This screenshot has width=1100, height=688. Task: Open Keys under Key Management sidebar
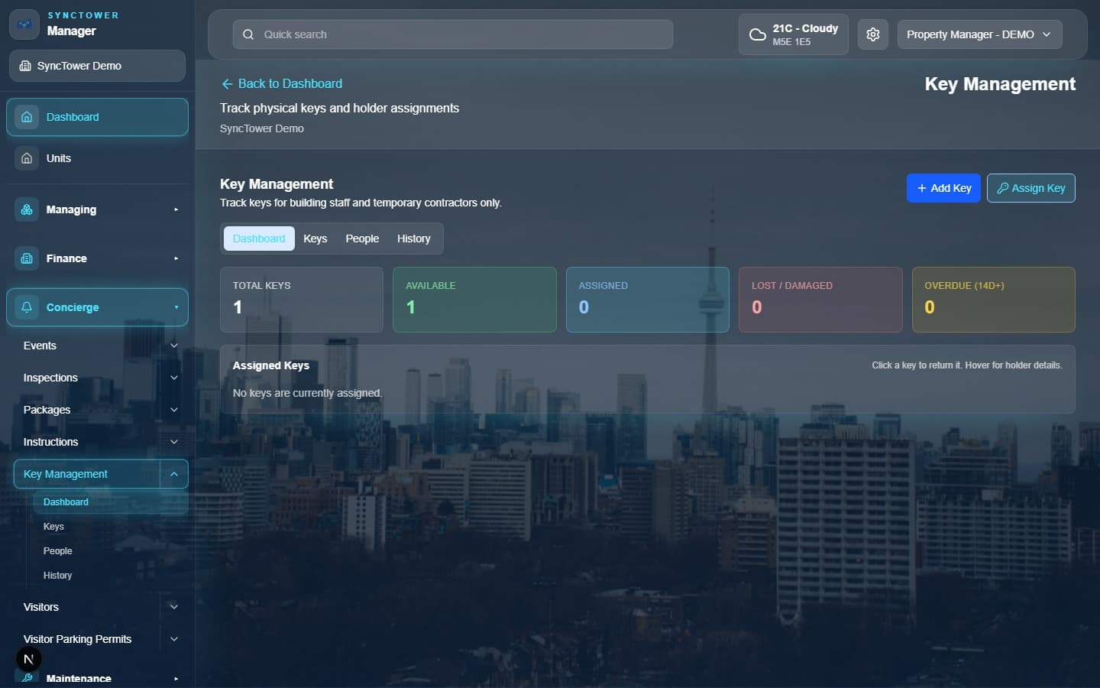(53, 527)
